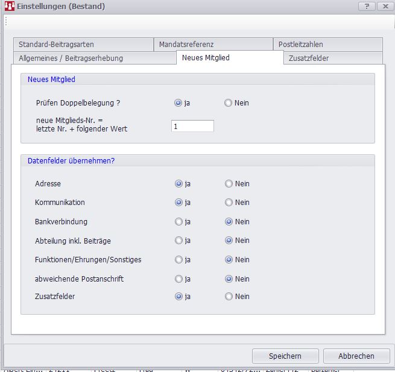Set Zusatzfelder row to Nein
This screenshot has width=395, height=372.
(228, 297)
